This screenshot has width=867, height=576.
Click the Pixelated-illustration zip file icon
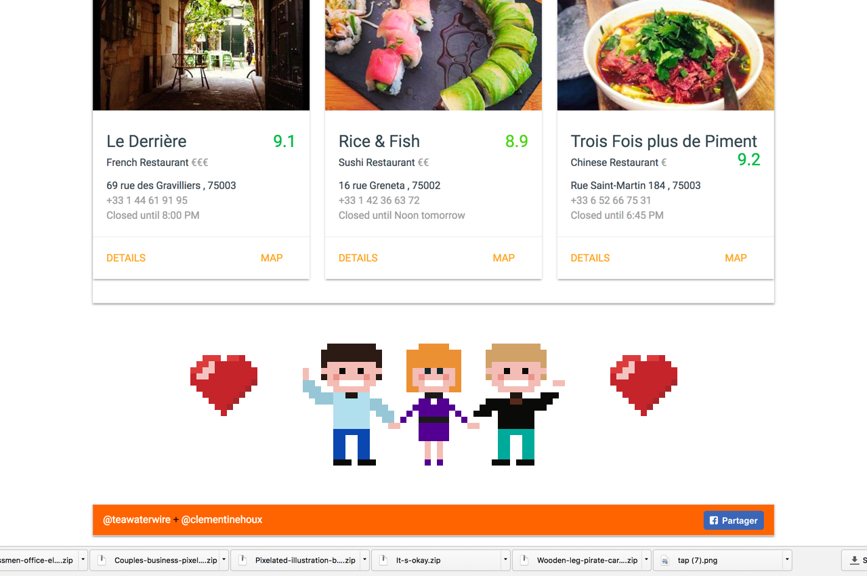pyautogui.click(x=243, y=560)
